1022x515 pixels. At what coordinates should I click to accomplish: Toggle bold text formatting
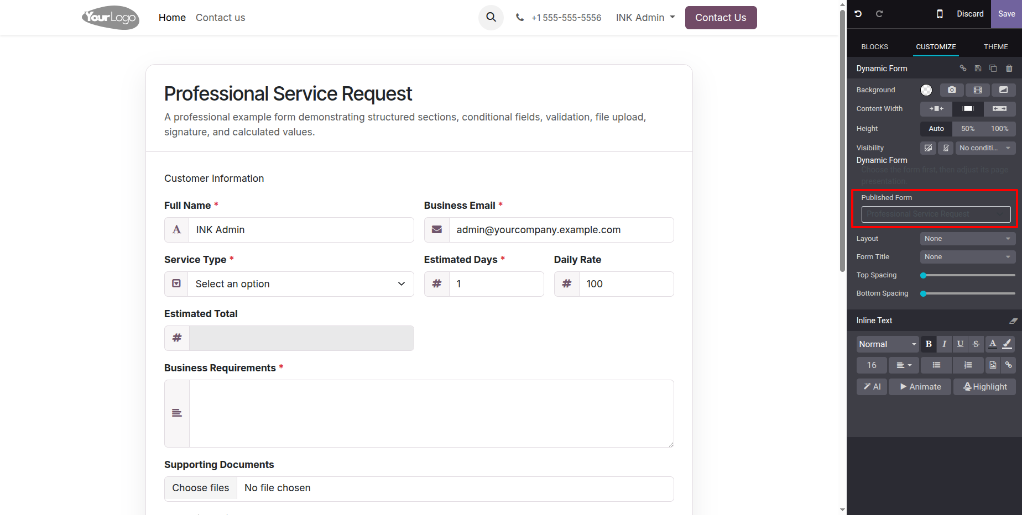click(929, 344)
